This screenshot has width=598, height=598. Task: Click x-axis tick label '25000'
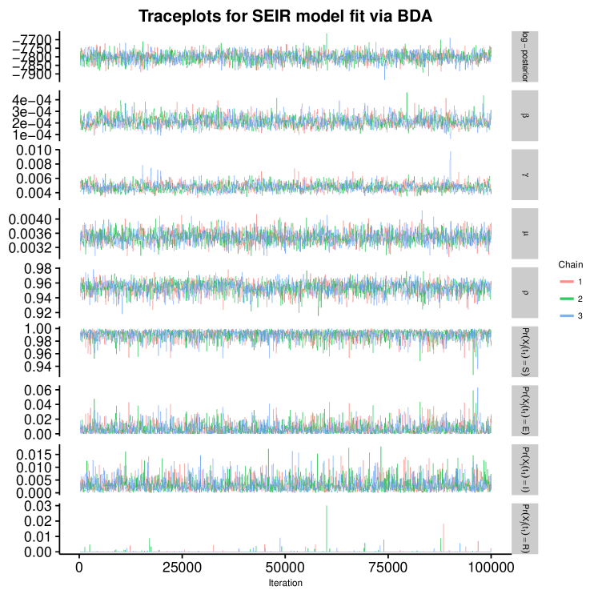[x=182, y=567]
